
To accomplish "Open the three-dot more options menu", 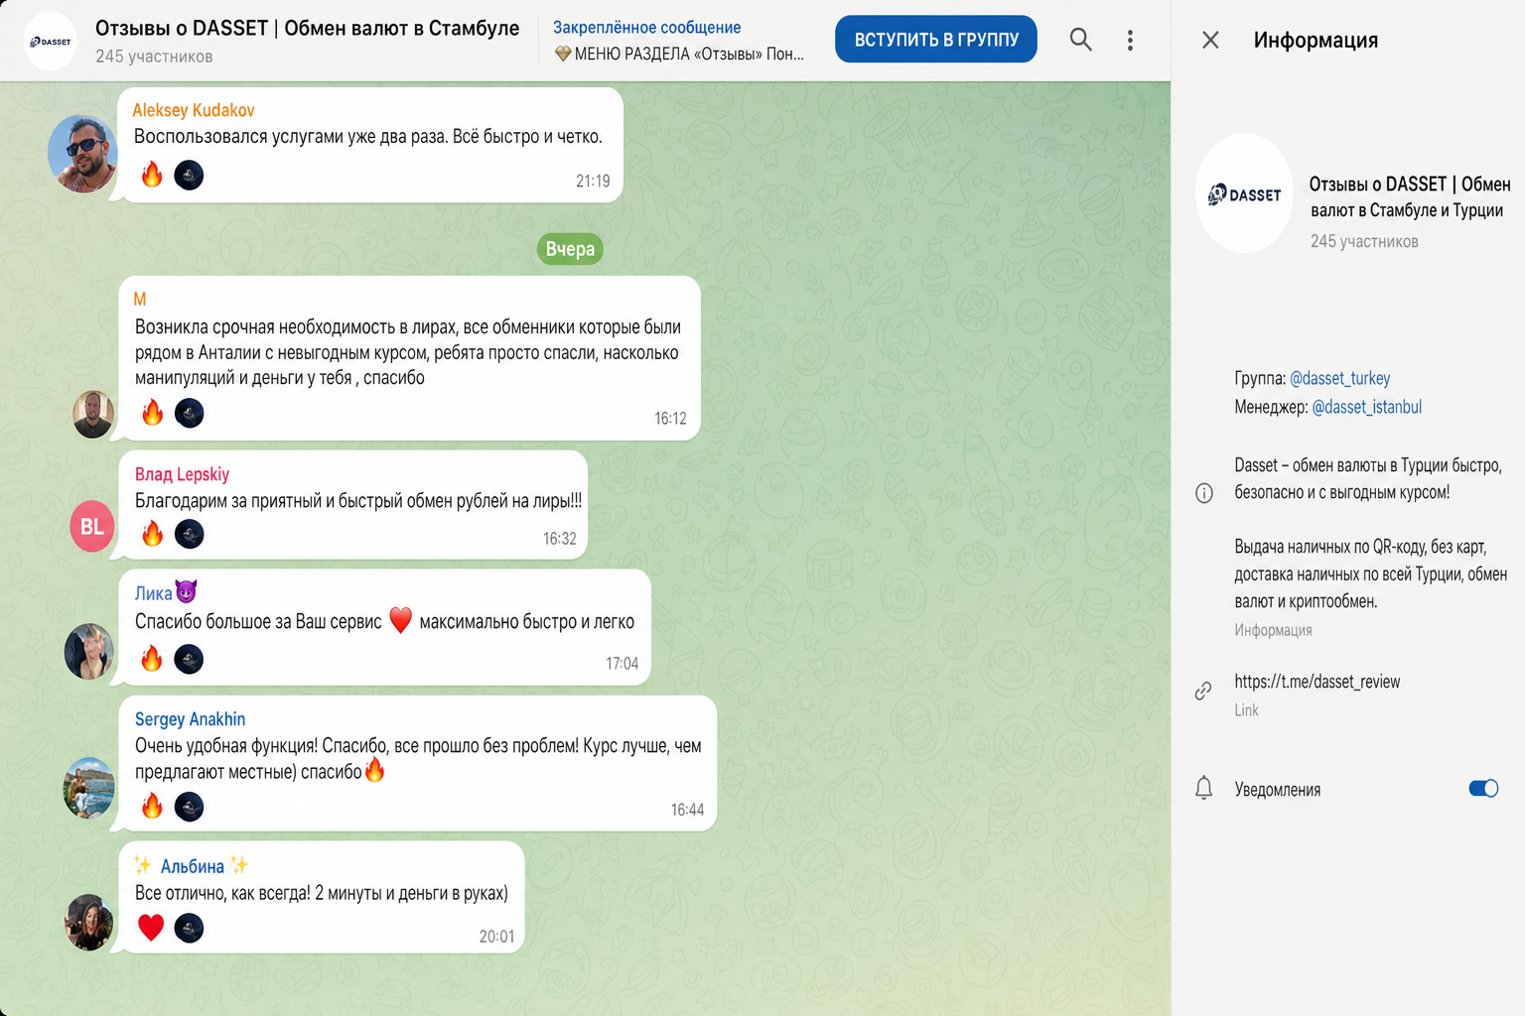I will point(1130,40).
